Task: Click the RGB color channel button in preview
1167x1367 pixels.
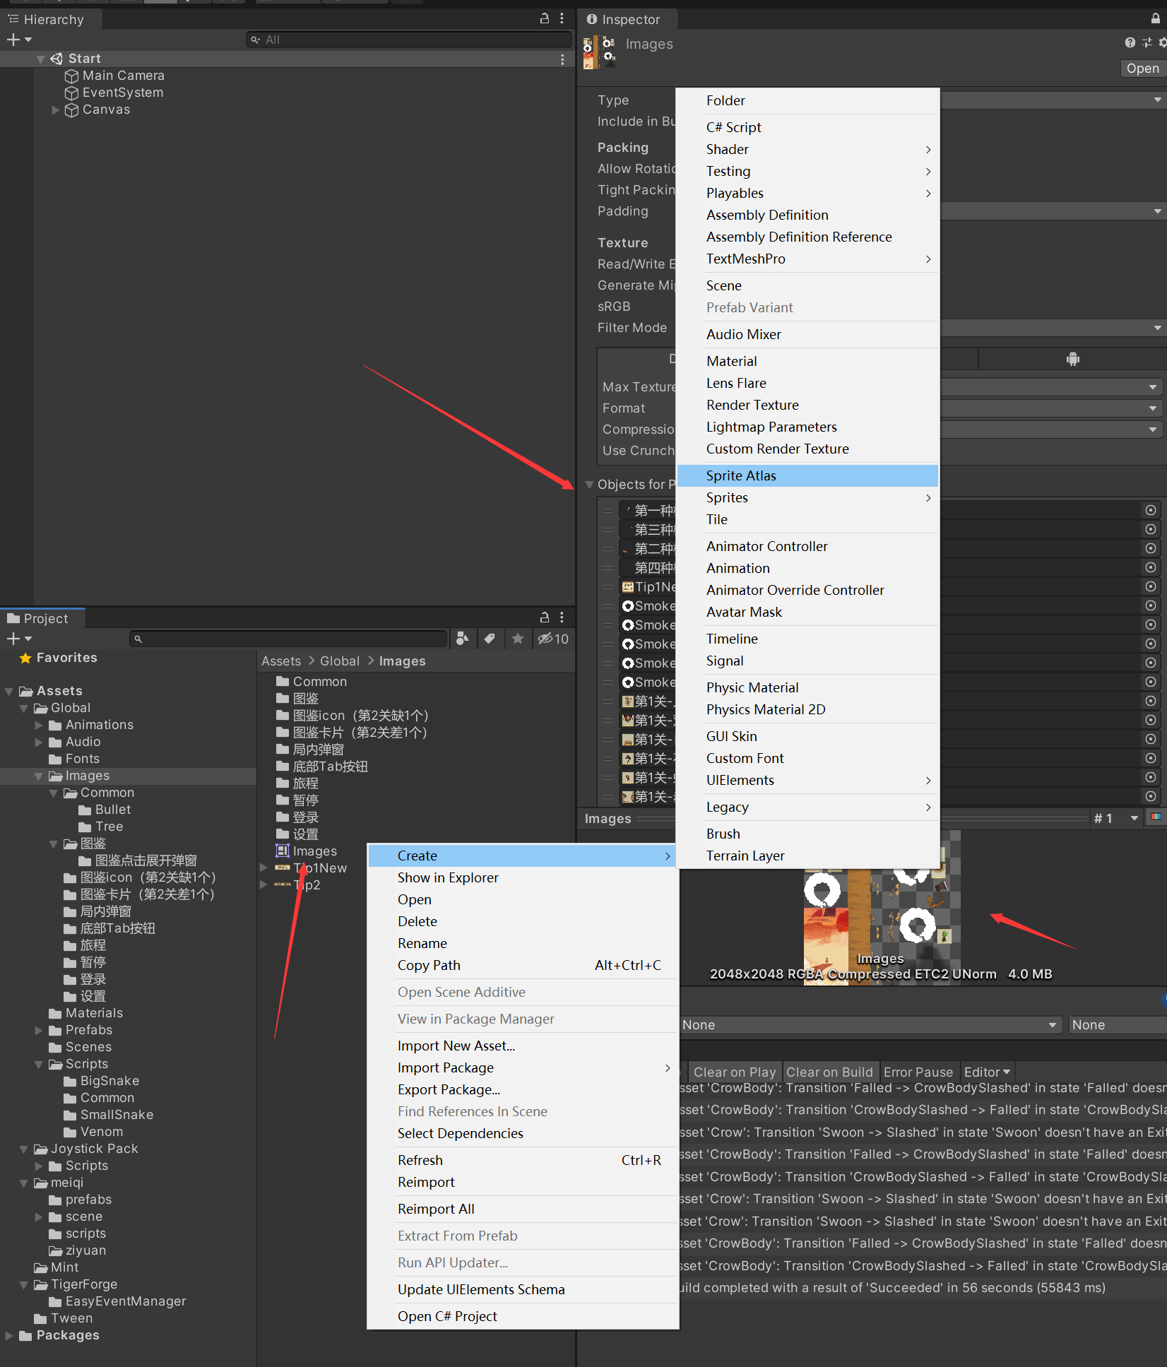Action: [x=1156, y=817]
